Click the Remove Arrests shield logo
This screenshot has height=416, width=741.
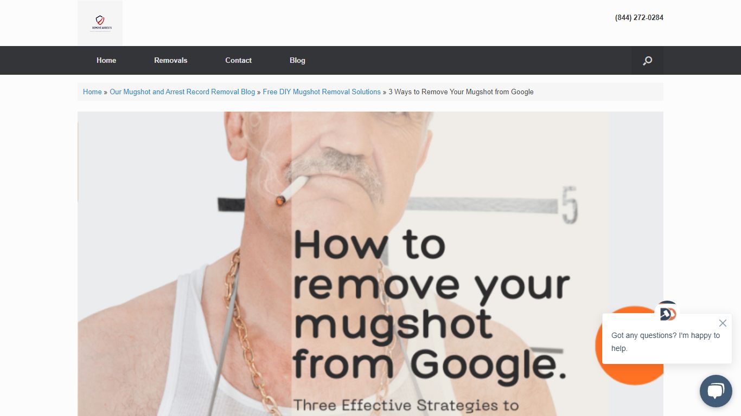pyautogui.click(x=100, y=23)
